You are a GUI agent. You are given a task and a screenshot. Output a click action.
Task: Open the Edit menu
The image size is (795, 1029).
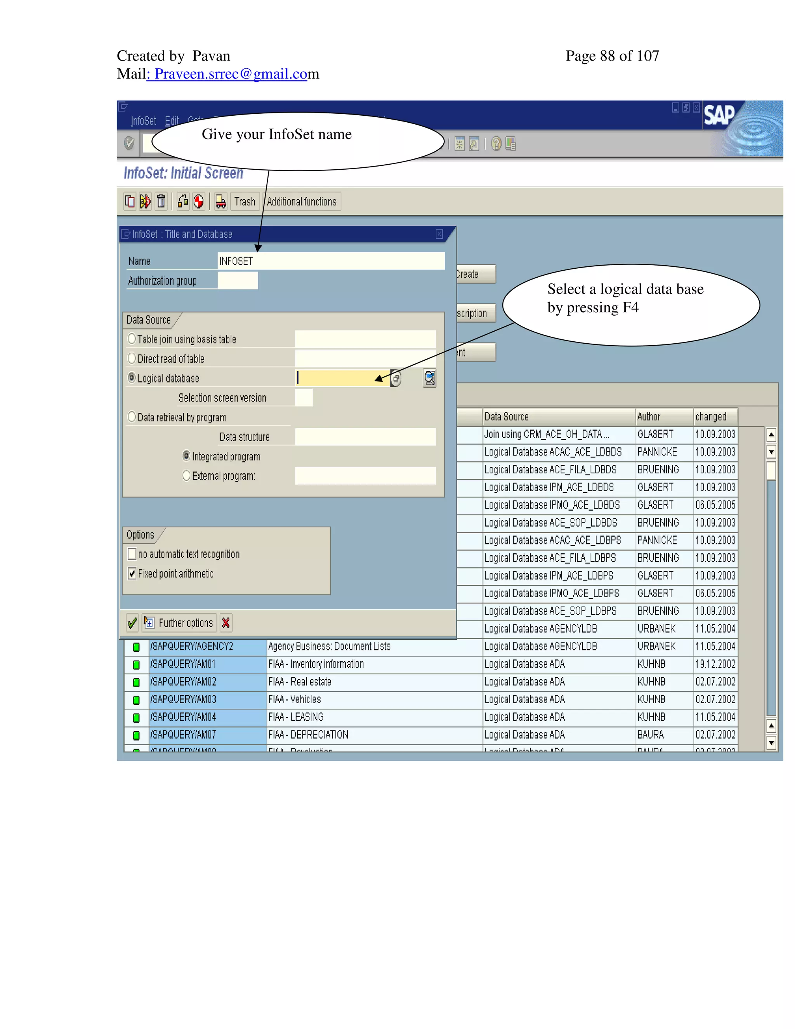coord(172,121)
